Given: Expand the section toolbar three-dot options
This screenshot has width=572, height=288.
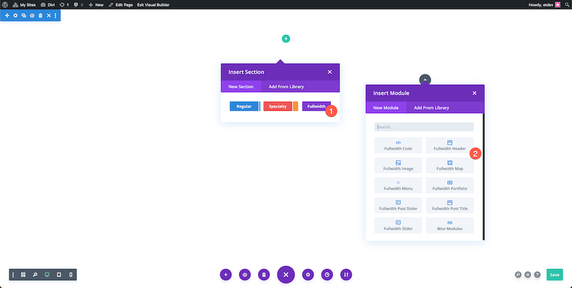Looking at the screenshot, I should click(55, 15).
